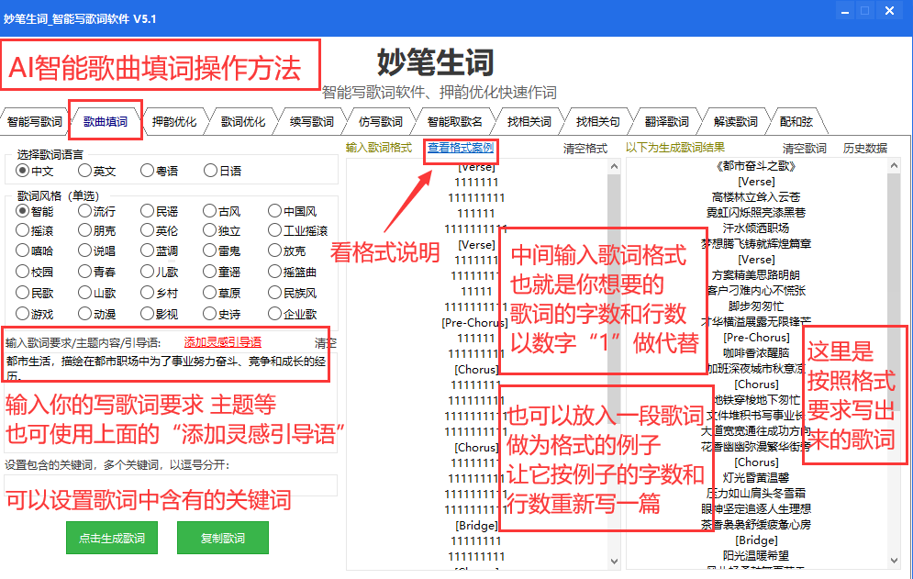This screenshot has width=913, height=579.
Task: Click the 复制歌词 button
Action: (222, 538)
